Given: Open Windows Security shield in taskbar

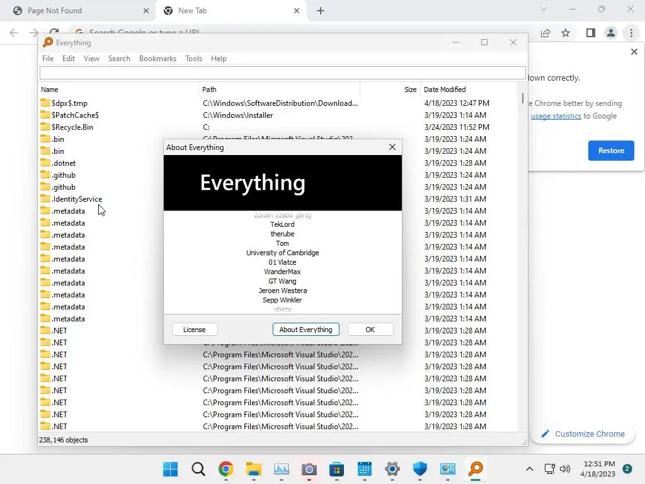Looking at the screenshot, I should click(x=420, y=469).
